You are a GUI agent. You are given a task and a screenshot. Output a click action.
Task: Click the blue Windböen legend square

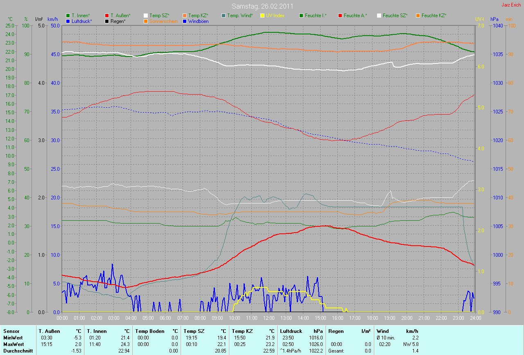(185, 21)
